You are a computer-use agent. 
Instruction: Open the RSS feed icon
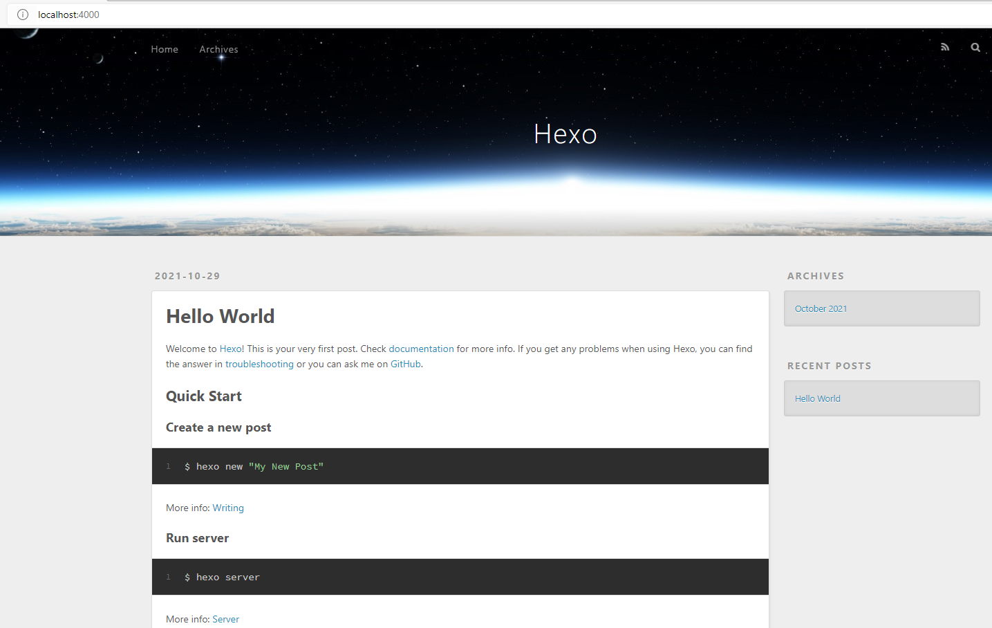[945, 47]
